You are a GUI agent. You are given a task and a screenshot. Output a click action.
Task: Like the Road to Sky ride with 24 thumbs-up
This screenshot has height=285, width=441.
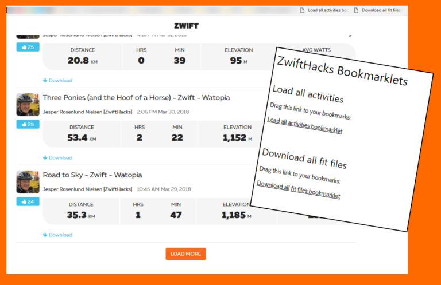point(28,201)
